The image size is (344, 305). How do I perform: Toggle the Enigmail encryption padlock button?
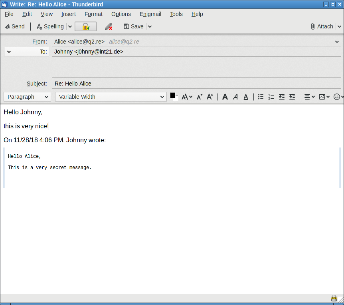(x=85, y=26)
